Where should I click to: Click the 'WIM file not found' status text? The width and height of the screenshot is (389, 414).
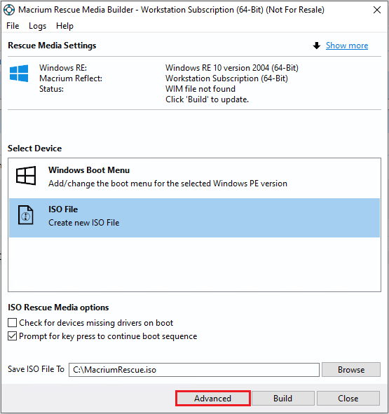[200, 89]
